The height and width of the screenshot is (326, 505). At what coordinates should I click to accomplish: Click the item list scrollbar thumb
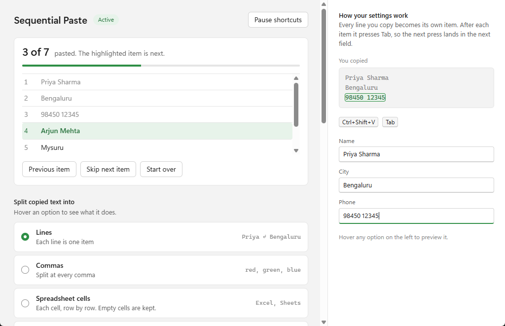296,105
